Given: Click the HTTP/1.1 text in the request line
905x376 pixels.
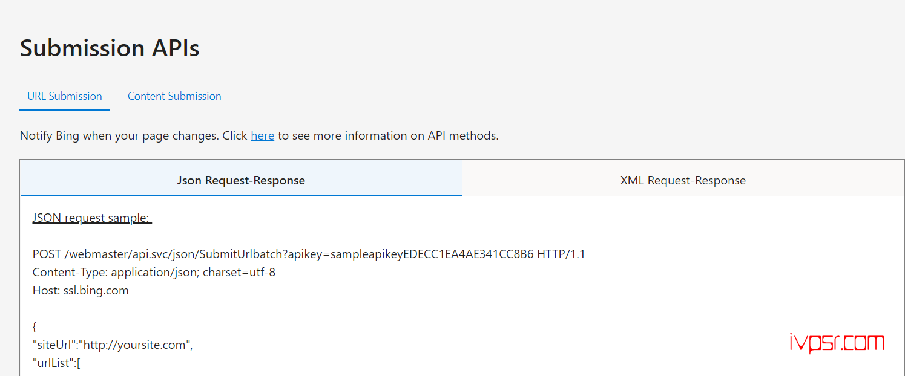Looking at the screenshot, I should [x=561, y=254].
